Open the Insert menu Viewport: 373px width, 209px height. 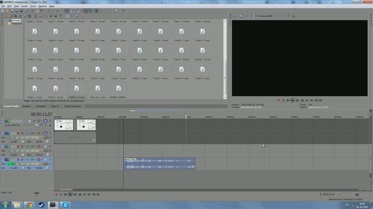click(24, 6)
